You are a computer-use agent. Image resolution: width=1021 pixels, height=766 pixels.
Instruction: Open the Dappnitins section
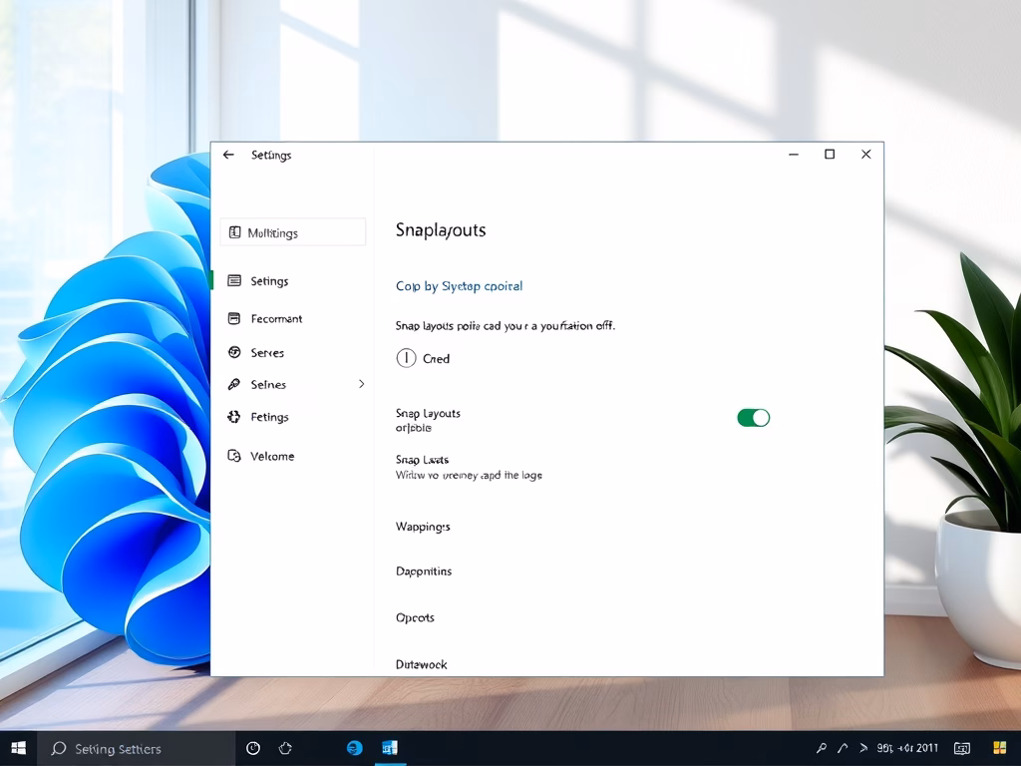(x=424, y=572)
